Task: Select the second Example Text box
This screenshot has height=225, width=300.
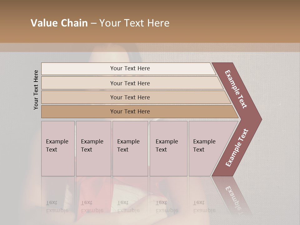Action: tap(93, 148)
